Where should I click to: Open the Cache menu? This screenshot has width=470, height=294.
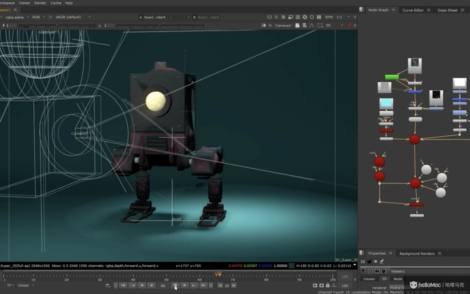[56, 3]
